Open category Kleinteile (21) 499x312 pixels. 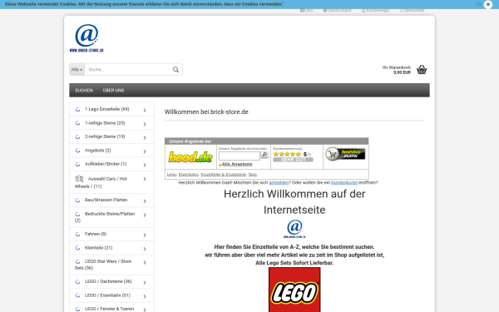point(99,248)
